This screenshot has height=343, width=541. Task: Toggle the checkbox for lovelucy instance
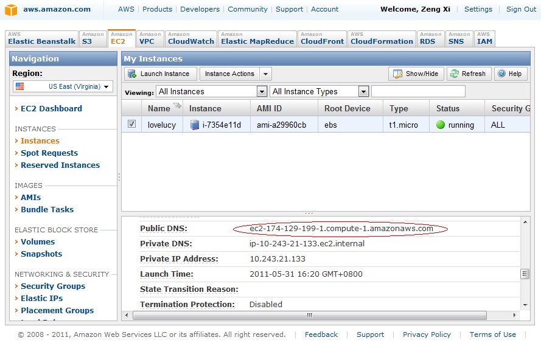click(x=131, y=123)
